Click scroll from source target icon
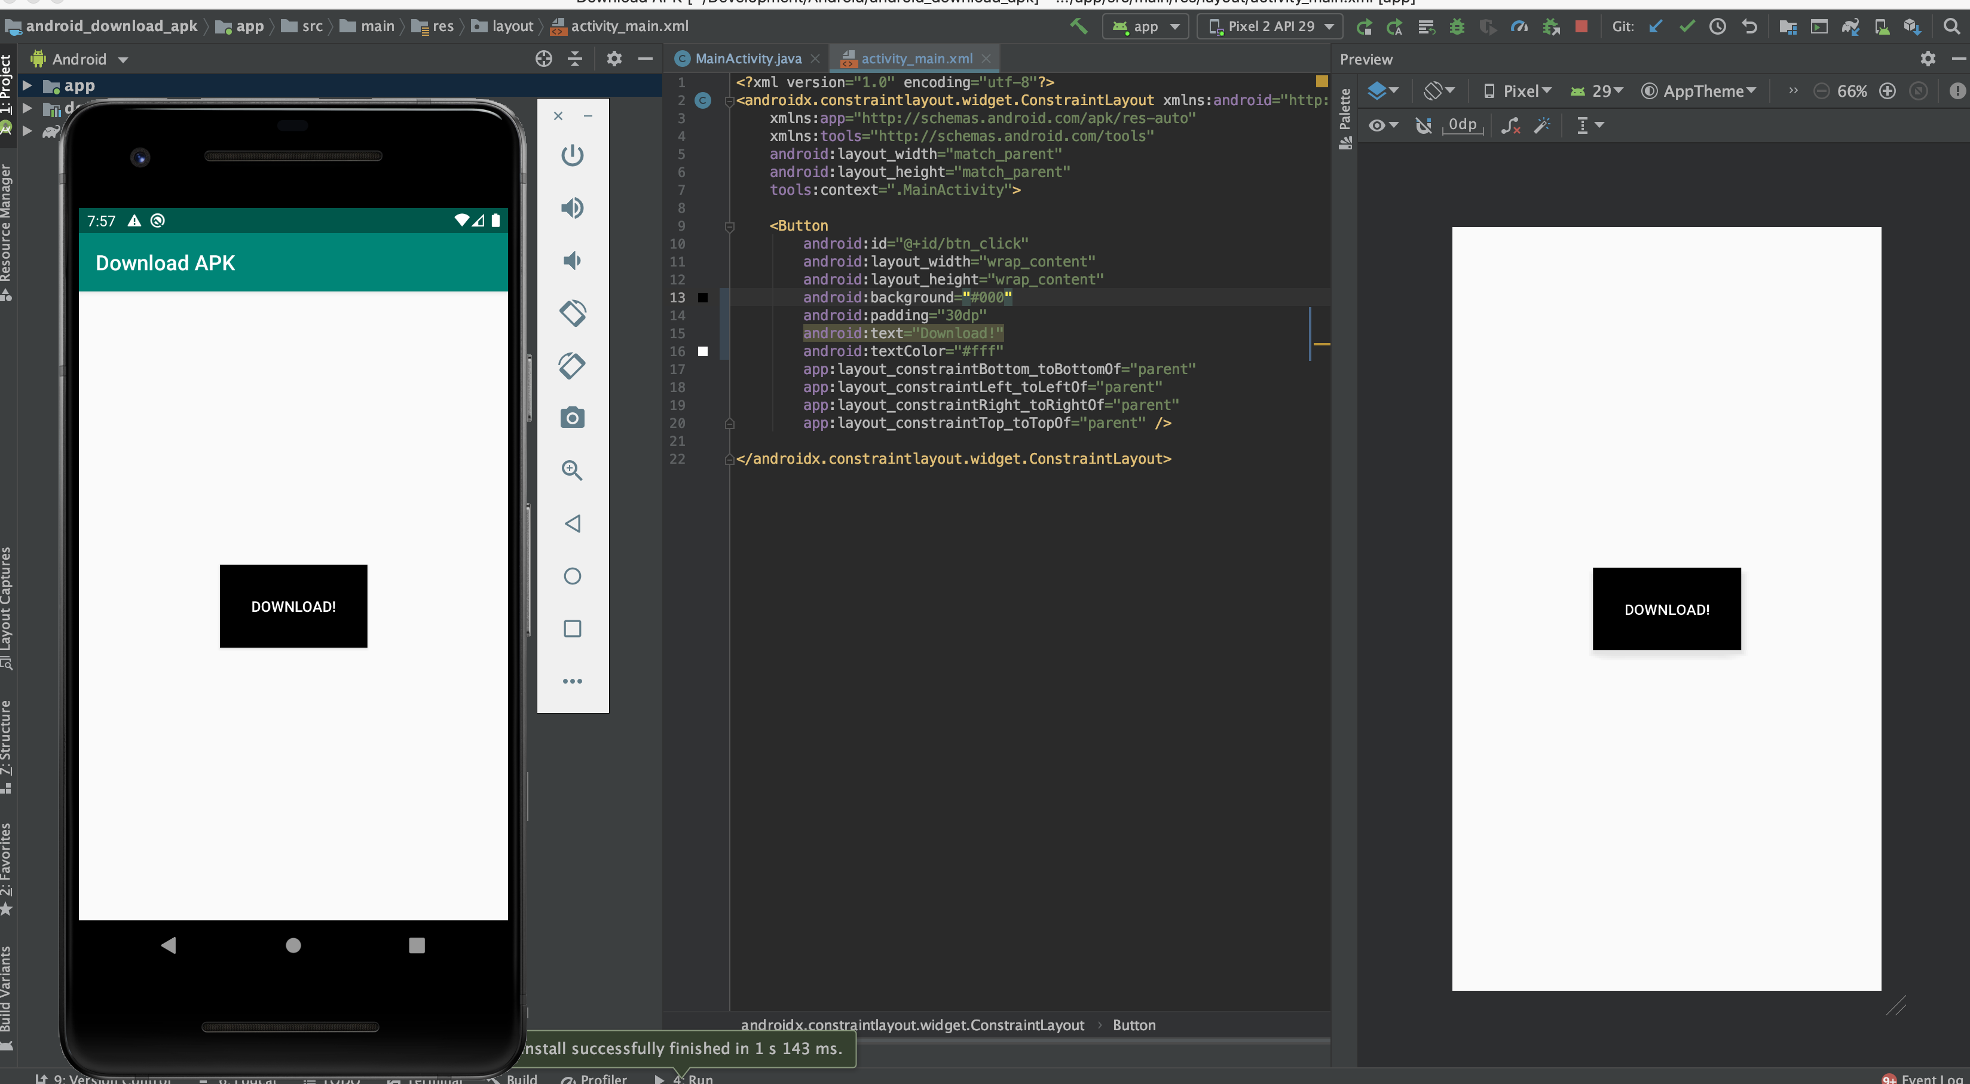 tap(544, 59)
